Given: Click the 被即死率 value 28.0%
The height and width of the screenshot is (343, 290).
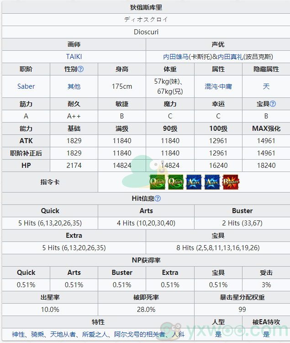Looking at the screenshot, I should tap(146, 310).
